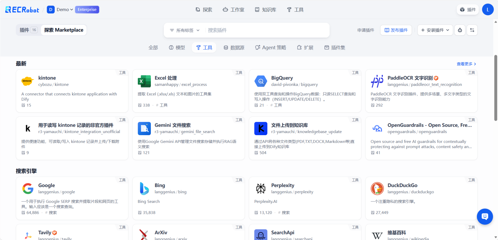Open 工具 in the top navigation

pos(295,10)
